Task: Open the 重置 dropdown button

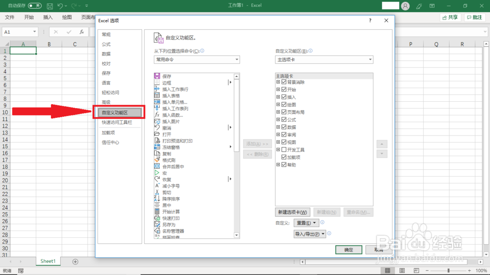Action: [x=306, y=223]
